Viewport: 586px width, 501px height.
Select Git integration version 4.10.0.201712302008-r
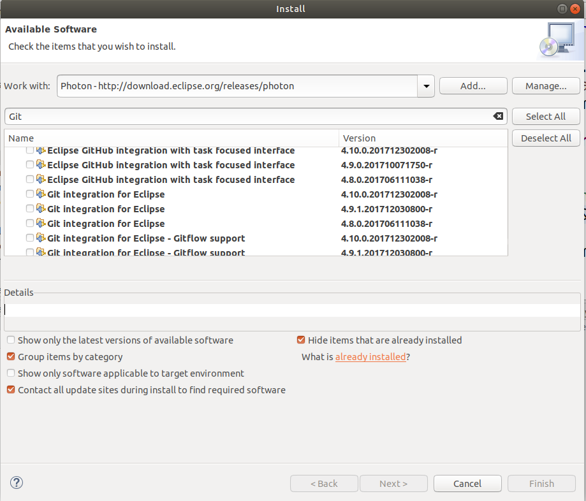pos(389,194)
